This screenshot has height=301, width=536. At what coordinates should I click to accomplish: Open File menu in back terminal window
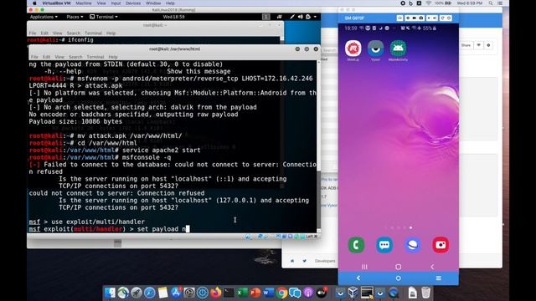[33, 33]
